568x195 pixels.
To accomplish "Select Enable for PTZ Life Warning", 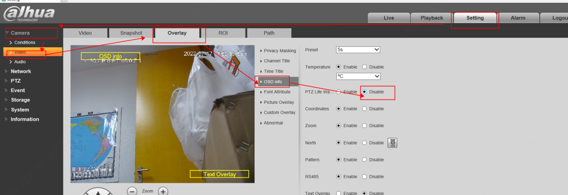I will coord(339,92).
